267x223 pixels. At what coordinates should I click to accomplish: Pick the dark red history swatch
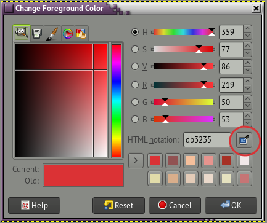coord(226,160)
